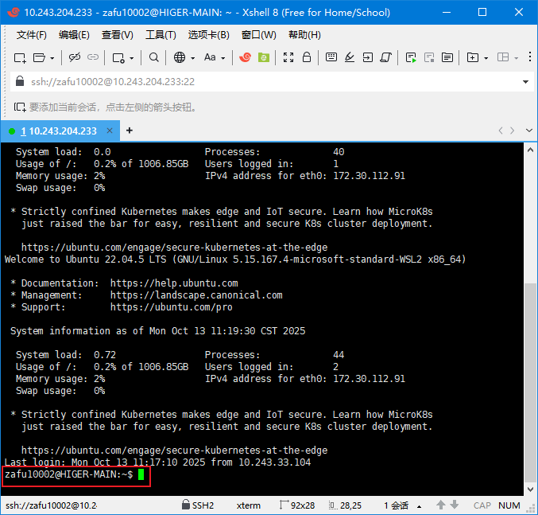Viewport: 538px width, 515px height.
Task: Open the globe encoding dropdown
Action: coord(184,57)
